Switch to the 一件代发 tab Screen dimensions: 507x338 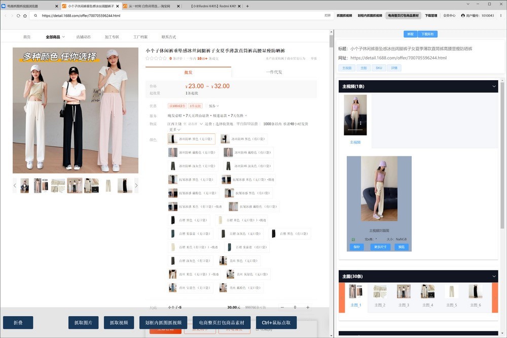click(x=274, y=72)
